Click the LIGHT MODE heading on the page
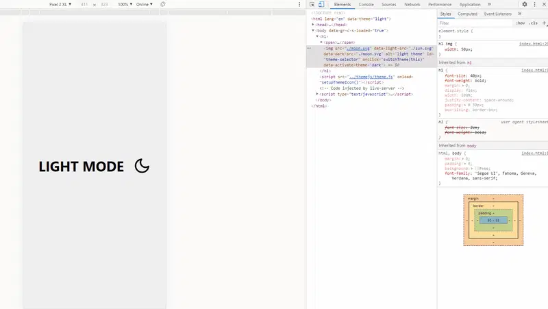This screenshot has width=548, height=309. pyautogui.click(x=81, y=166)
